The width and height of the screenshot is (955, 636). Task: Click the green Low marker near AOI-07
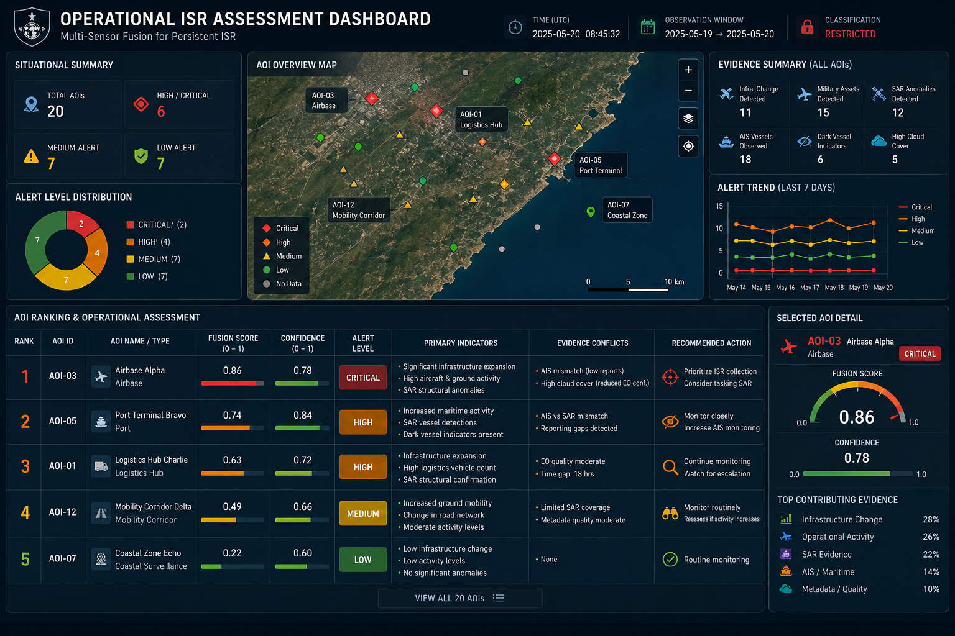pyautogui.click(x=591, y=212)
